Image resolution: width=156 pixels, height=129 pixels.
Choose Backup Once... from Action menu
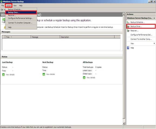[21, 12]
